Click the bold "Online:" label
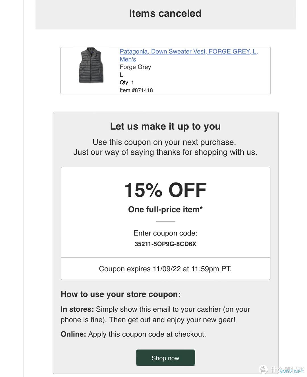This screenshot has width=307, height=377. (73, 334)
